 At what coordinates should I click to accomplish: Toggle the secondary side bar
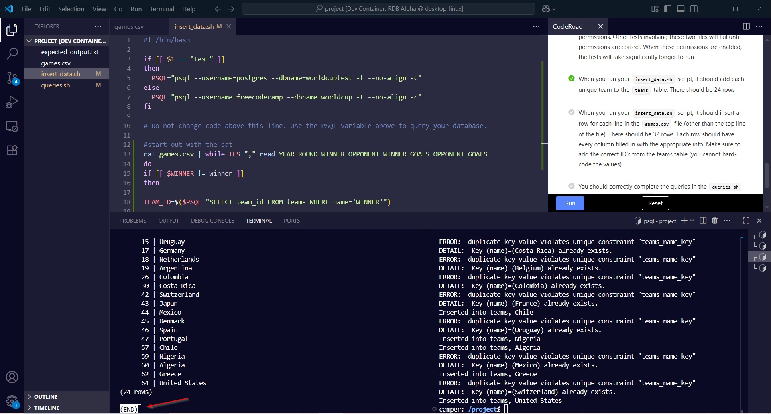click(x=694, y=8)
